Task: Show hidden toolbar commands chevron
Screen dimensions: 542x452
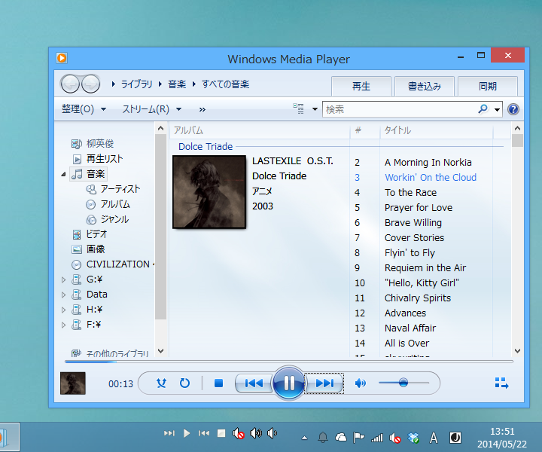Action: coord(202,110)
